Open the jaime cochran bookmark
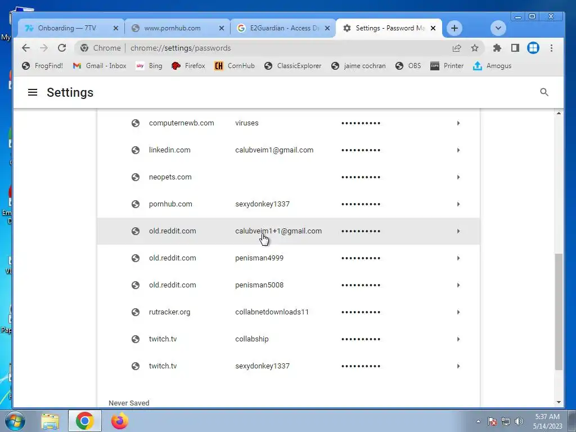 click(358, 66)
